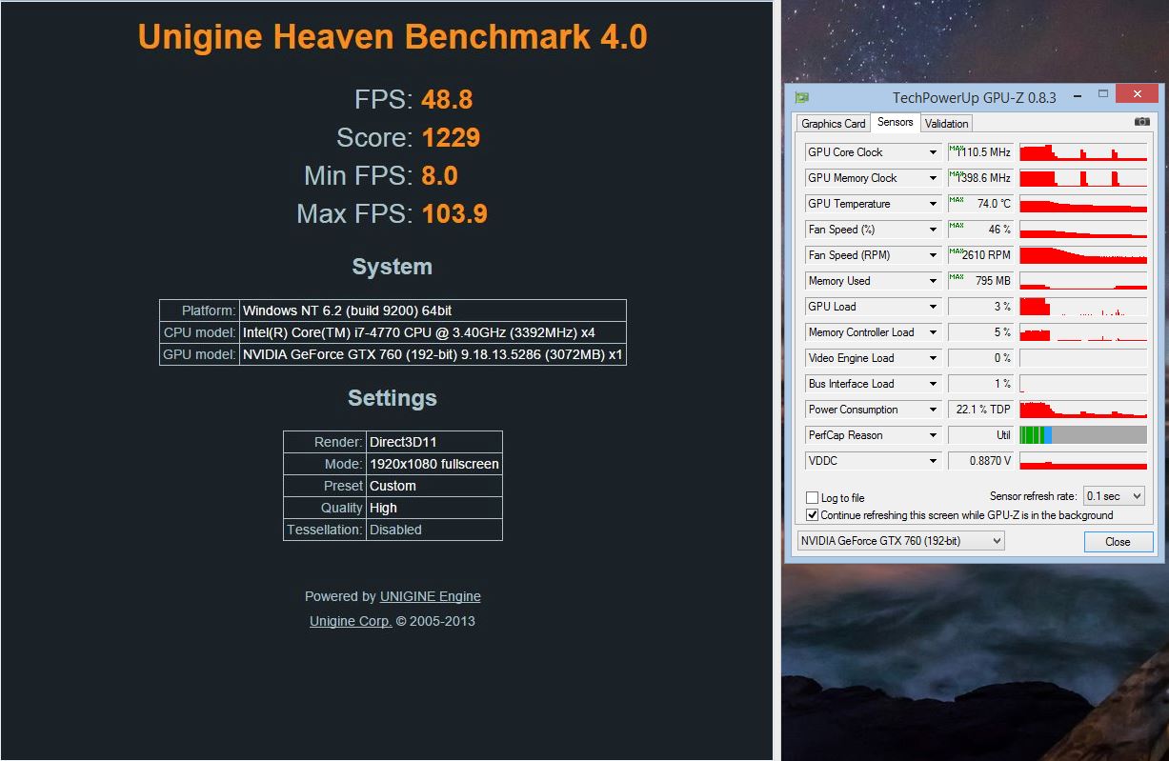Click the Video Engine Load value 0 %
1169x761 pixels.
pyautogui.click(x=981, y=358)
